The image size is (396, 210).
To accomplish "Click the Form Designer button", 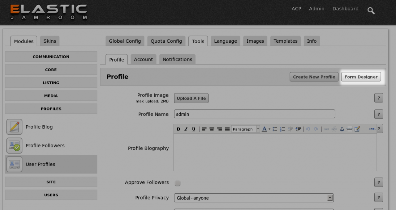I will [x=361, y=77].
